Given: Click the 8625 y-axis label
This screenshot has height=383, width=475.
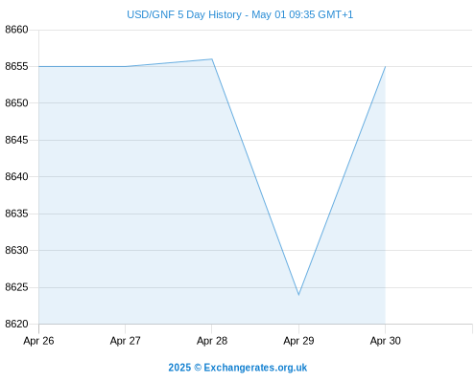Looking at the screenshot, I should pyautogui.click(x=16, y=287).
